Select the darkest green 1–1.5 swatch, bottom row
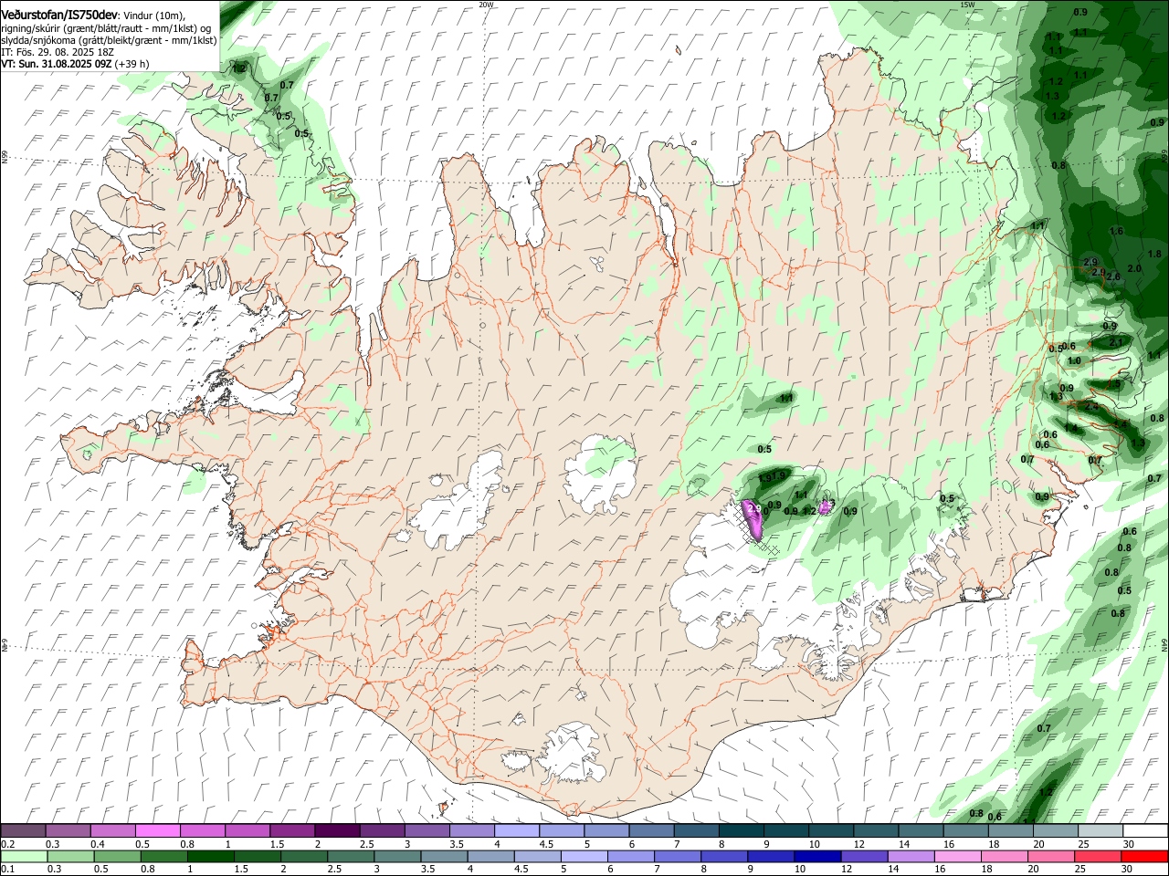The image size is (1169, 876). click(210, 856)
